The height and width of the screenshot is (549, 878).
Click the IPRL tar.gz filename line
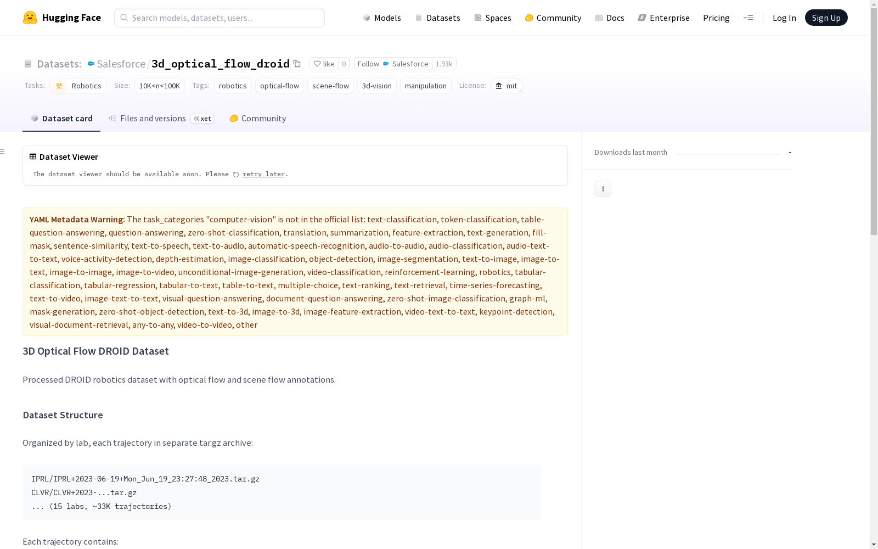coord(145,479)
